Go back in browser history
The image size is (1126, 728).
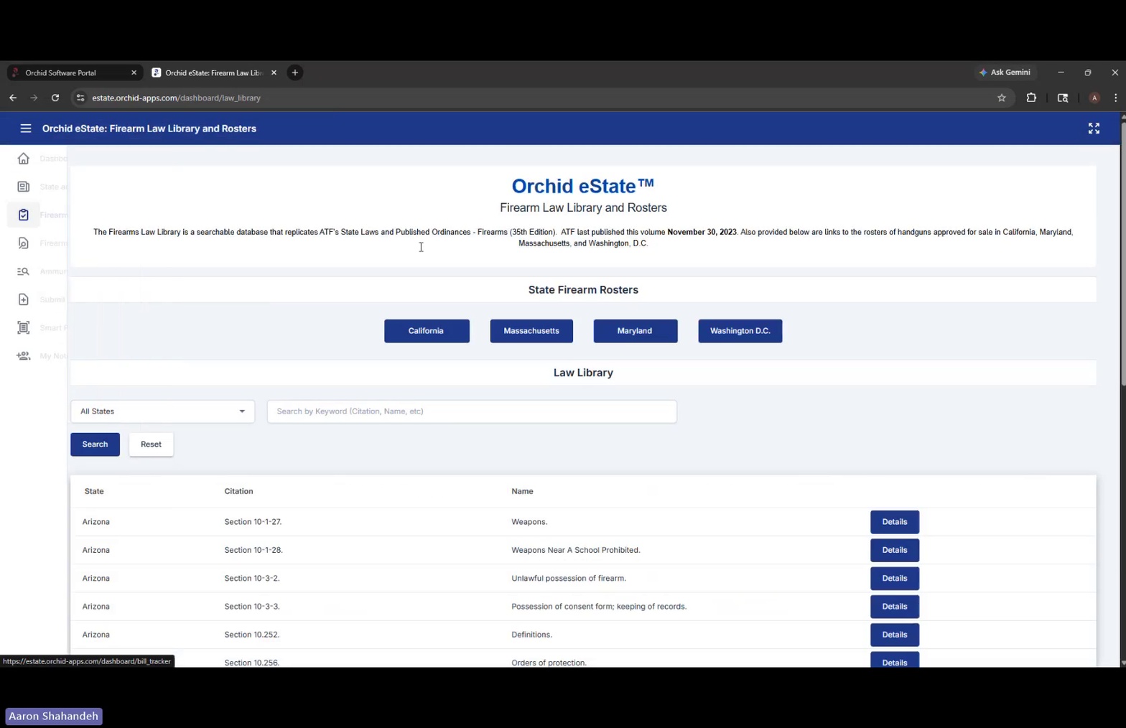tap(13, 98)
